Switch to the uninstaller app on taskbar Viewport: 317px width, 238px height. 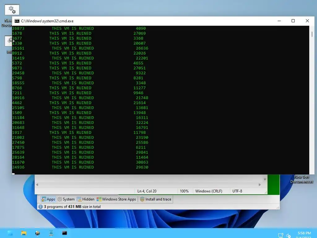(x=37, y=233)
